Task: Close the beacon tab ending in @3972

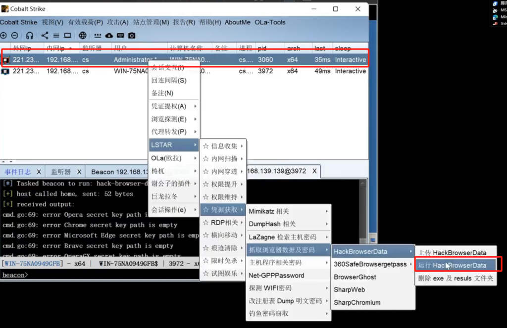Action: click(314, 171)
